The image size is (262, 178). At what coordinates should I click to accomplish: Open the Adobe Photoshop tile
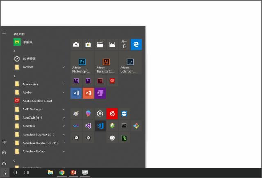tap(82, 63)
